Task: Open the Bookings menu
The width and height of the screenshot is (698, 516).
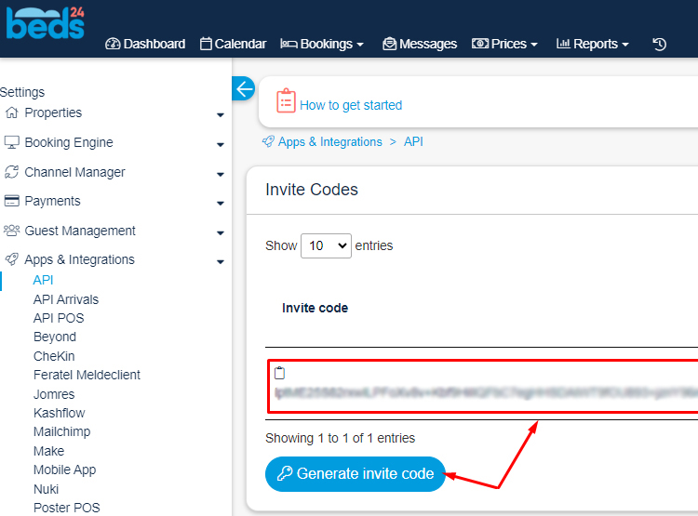Action: click(322, 44)
